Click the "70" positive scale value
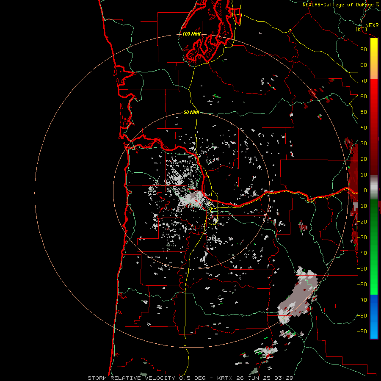This screenshot has width=381, height=381. (x=364, y=81)
